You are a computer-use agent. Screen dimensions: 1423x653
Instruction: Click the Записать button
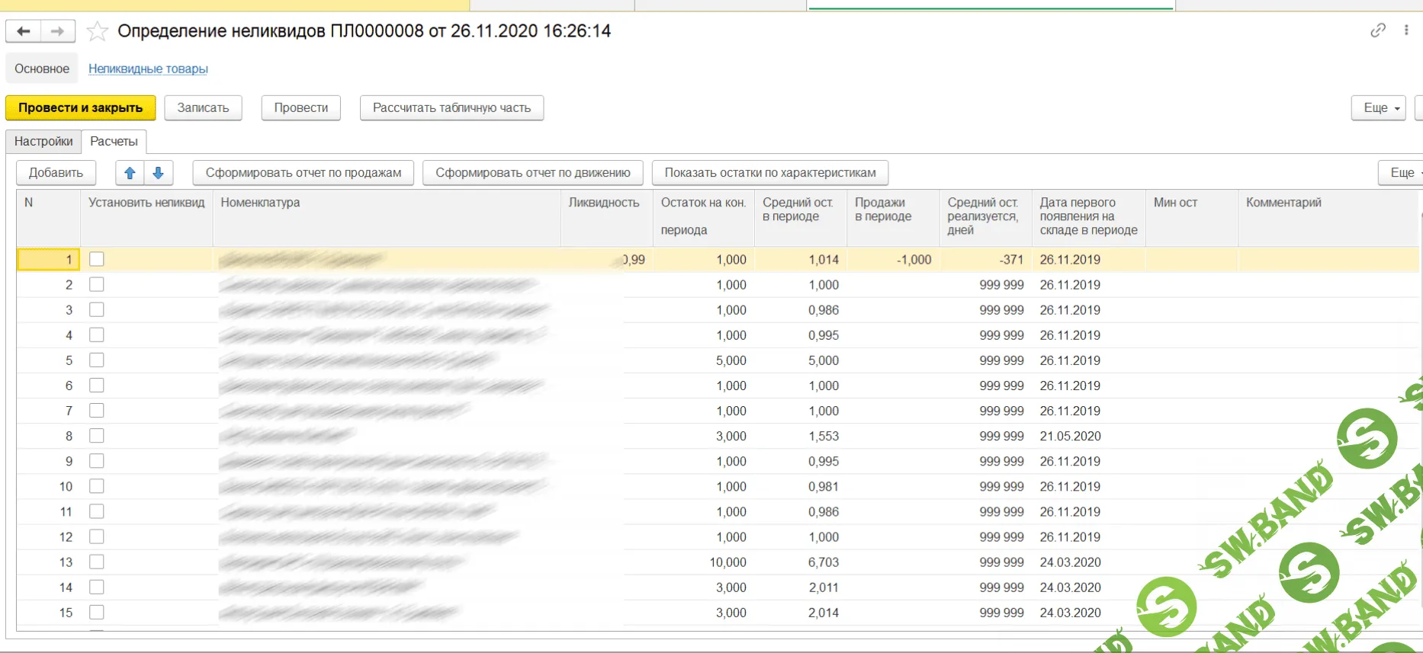tap(203, 108)
